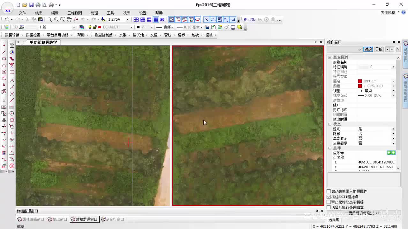
Task: Select the polygon drawing tool
Action: (x=4, y=65)
